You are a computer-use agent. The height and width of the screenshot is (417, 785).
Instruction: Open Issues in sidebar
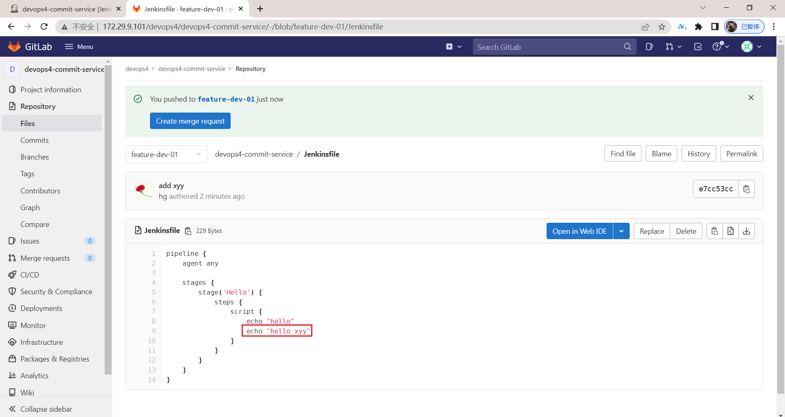pos(52,241)
